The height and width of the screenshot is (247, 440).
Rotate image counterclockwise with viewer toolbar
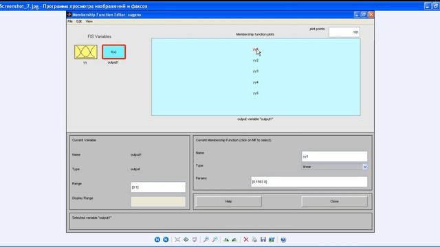tap(234, 239)
